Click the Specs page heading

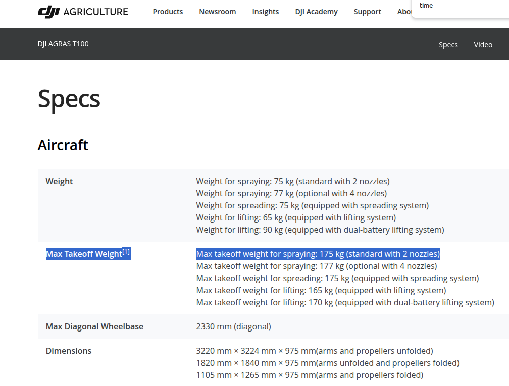[69, 99]
